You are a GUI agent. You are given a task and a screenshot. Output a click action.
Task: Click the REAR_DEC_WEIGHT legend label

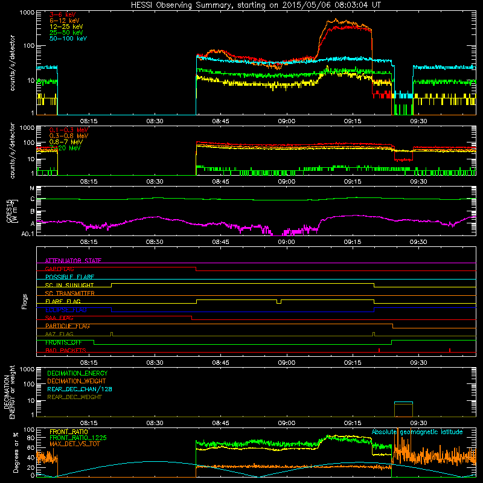click(x=74, y=397)
